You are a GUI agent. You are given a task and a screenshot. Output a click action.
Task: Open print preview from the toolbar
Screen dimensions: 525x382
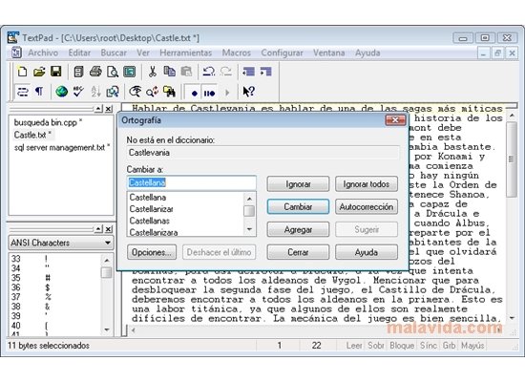pyautogui.click(x=113, y=72)
